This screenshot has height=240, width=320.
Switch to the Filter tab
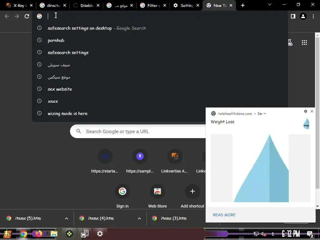(x=152, y=5)
